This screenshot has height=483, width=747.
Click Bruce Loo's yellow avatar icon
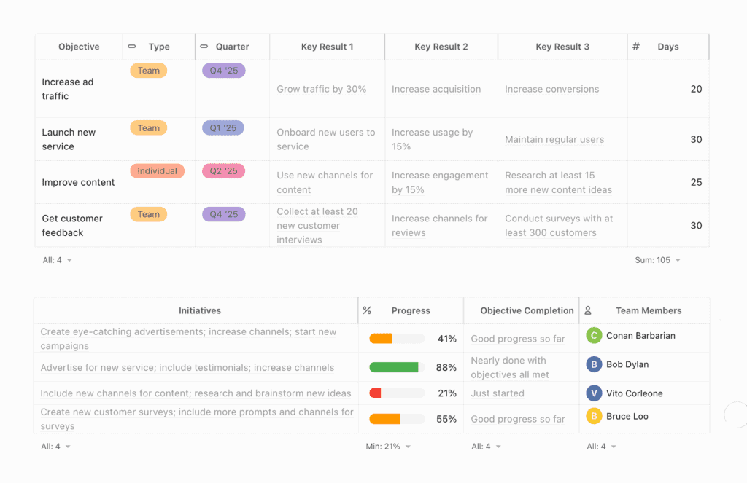coord(594,417)
